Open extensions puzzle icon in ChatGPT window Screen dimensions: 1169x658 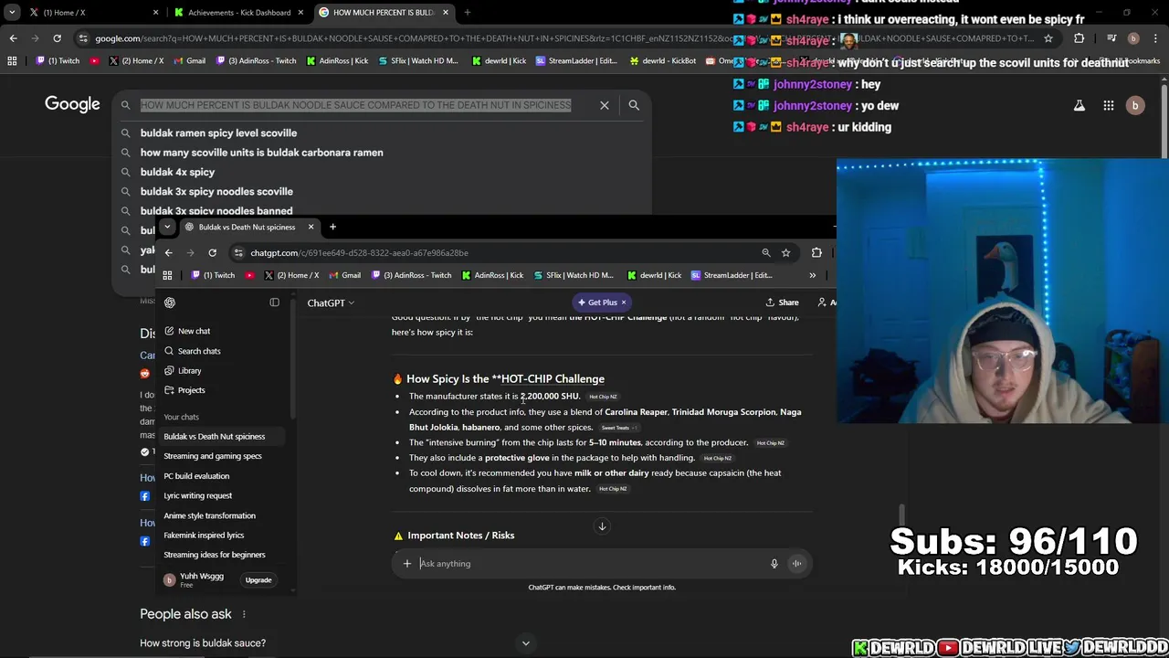click(816, 253)
